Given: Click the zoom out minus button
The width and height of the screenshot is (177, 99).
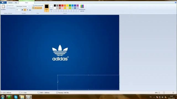Looking at the screenshot, I should tap(159, 93).
